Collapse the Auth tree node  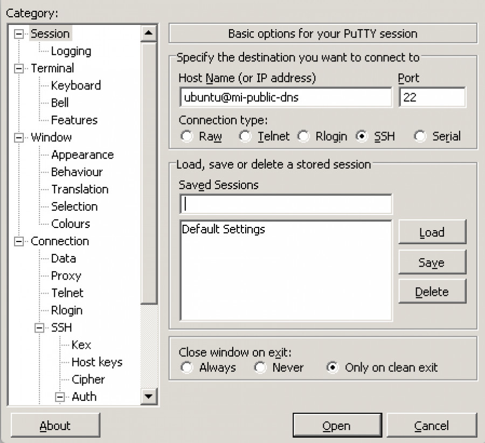pos(60,397)
